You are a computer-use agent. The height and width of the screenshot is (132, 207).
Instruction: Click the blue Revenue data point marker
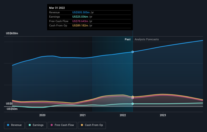coord(133,52)
